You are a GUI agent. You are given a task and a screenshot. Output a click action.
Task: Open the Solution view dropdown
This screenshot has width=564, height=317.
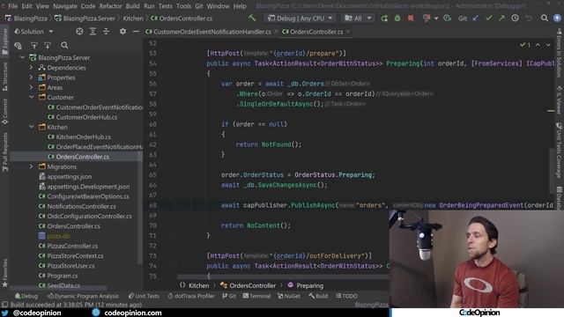(33, 32)
